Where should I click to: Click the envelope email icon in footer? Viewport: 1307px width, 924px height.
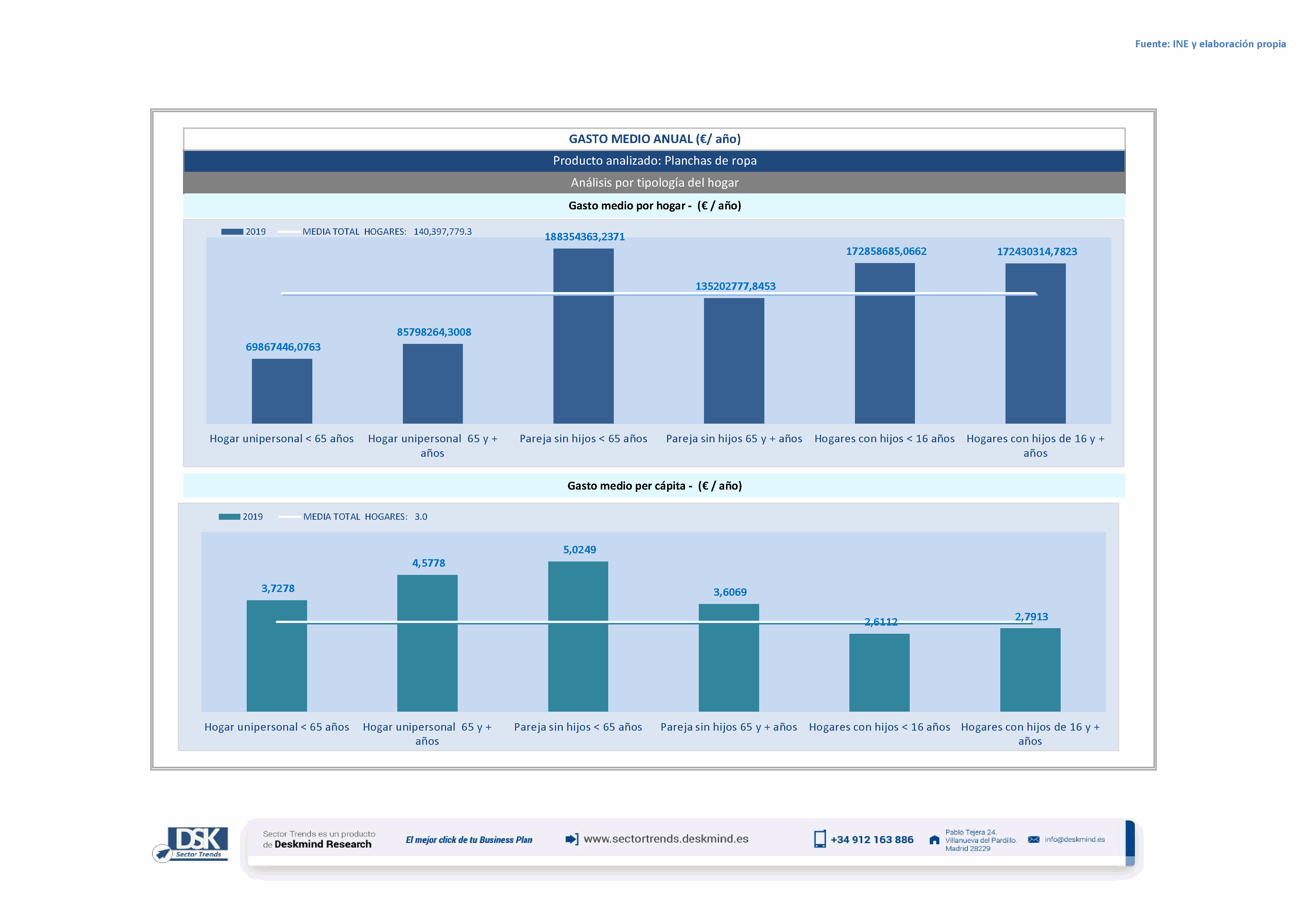(x=1034, y=839)
